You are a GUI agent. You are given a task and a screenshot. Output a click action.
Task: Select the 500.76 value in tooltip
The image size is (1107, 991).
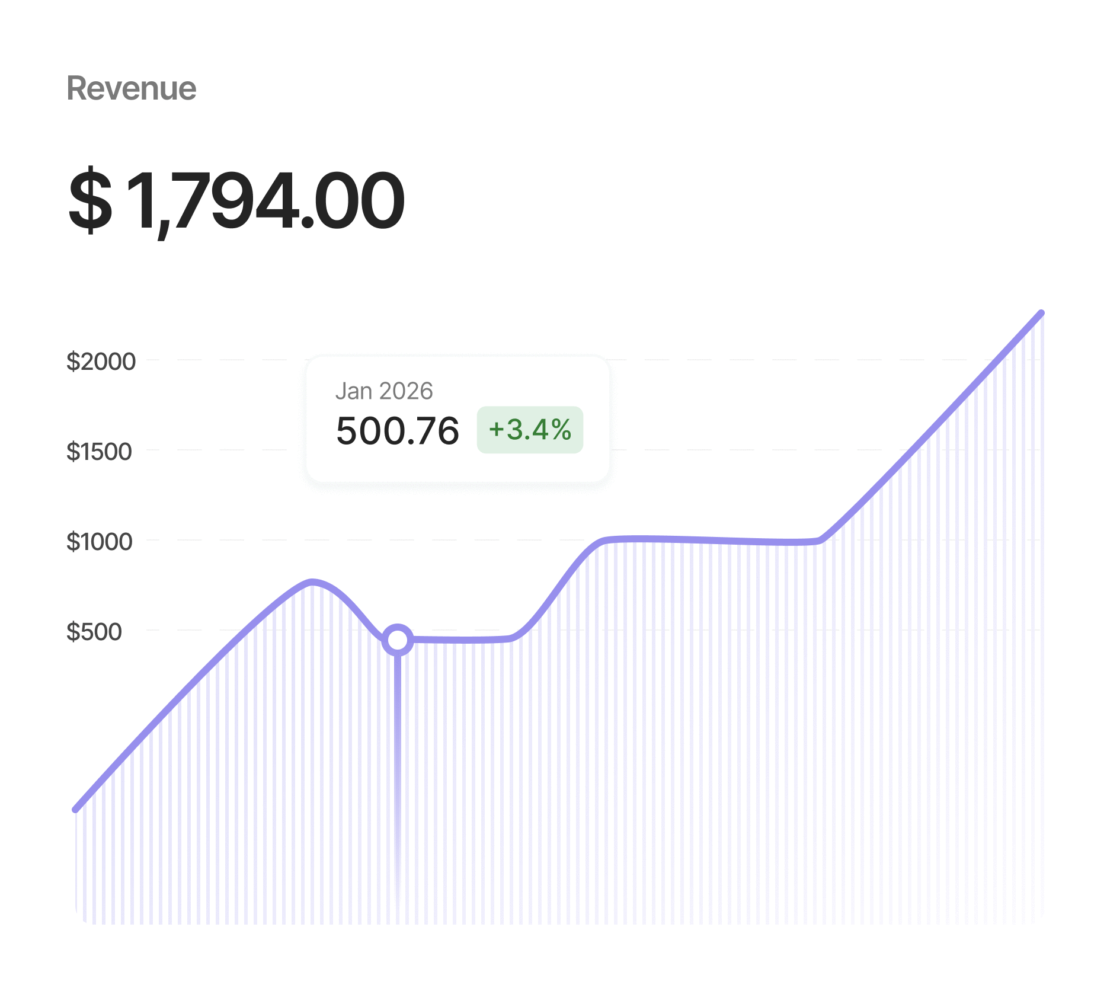point(397,431)
